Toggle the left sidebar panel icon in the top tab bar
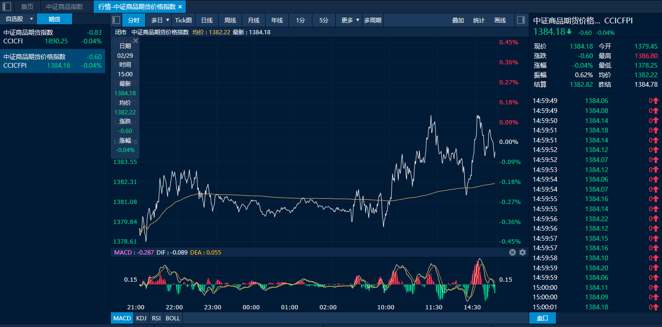Image resolution: width=662 pixels, height=327 pixels. pyautogui.click(x=7, y=7)
